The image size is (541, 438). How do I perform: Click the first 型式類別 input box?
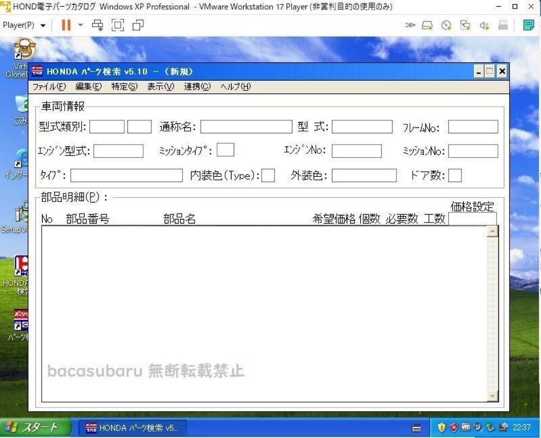click(x=107, y=127)
